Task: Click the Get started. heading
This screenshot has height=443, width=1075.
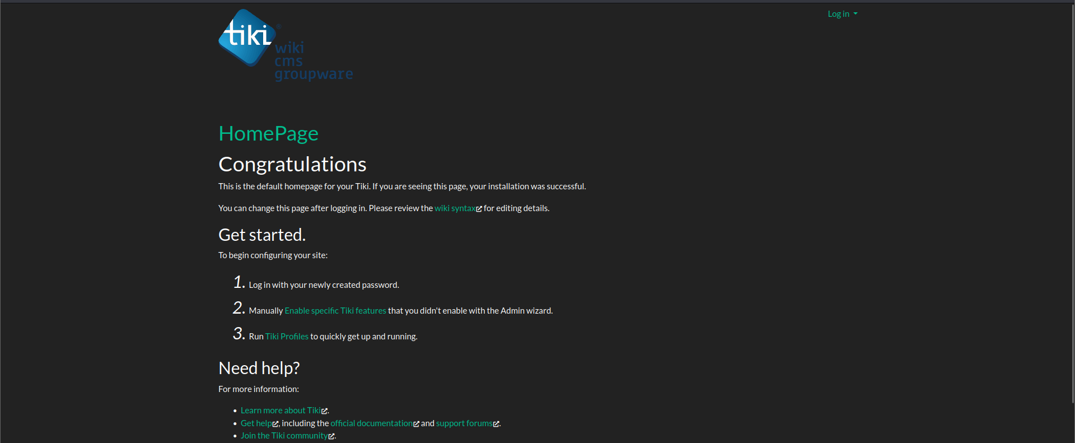Action: (262, 235)
